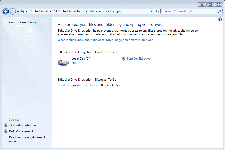This screenshot has height=150, width=225.
Task: Click Turn On BitLocker
Action: 139,58
